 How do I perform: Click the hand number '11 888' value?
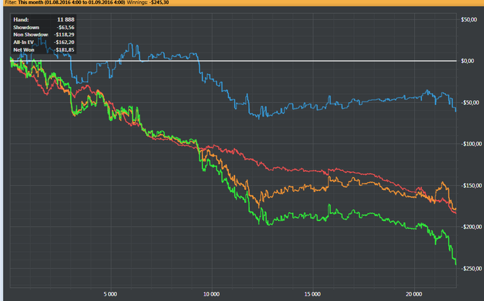[66, 19]
